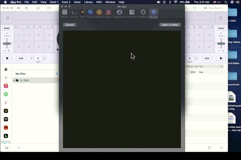Image resolution: width=241 pixels, height=160 pixels.
Task: Increase right deck loop length arrow
Action: [196, 58]
